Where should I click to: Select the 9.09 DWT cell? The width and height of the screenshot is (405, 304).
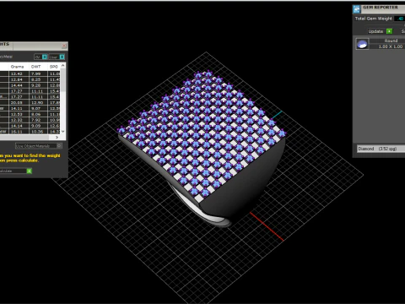[38, 126]
